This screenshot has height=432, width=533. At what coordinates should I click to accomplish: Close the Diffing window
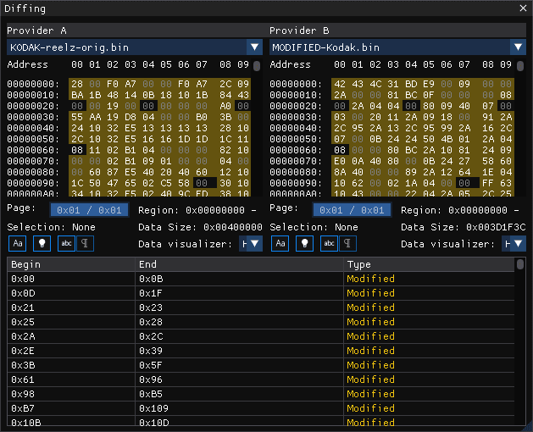523,8
